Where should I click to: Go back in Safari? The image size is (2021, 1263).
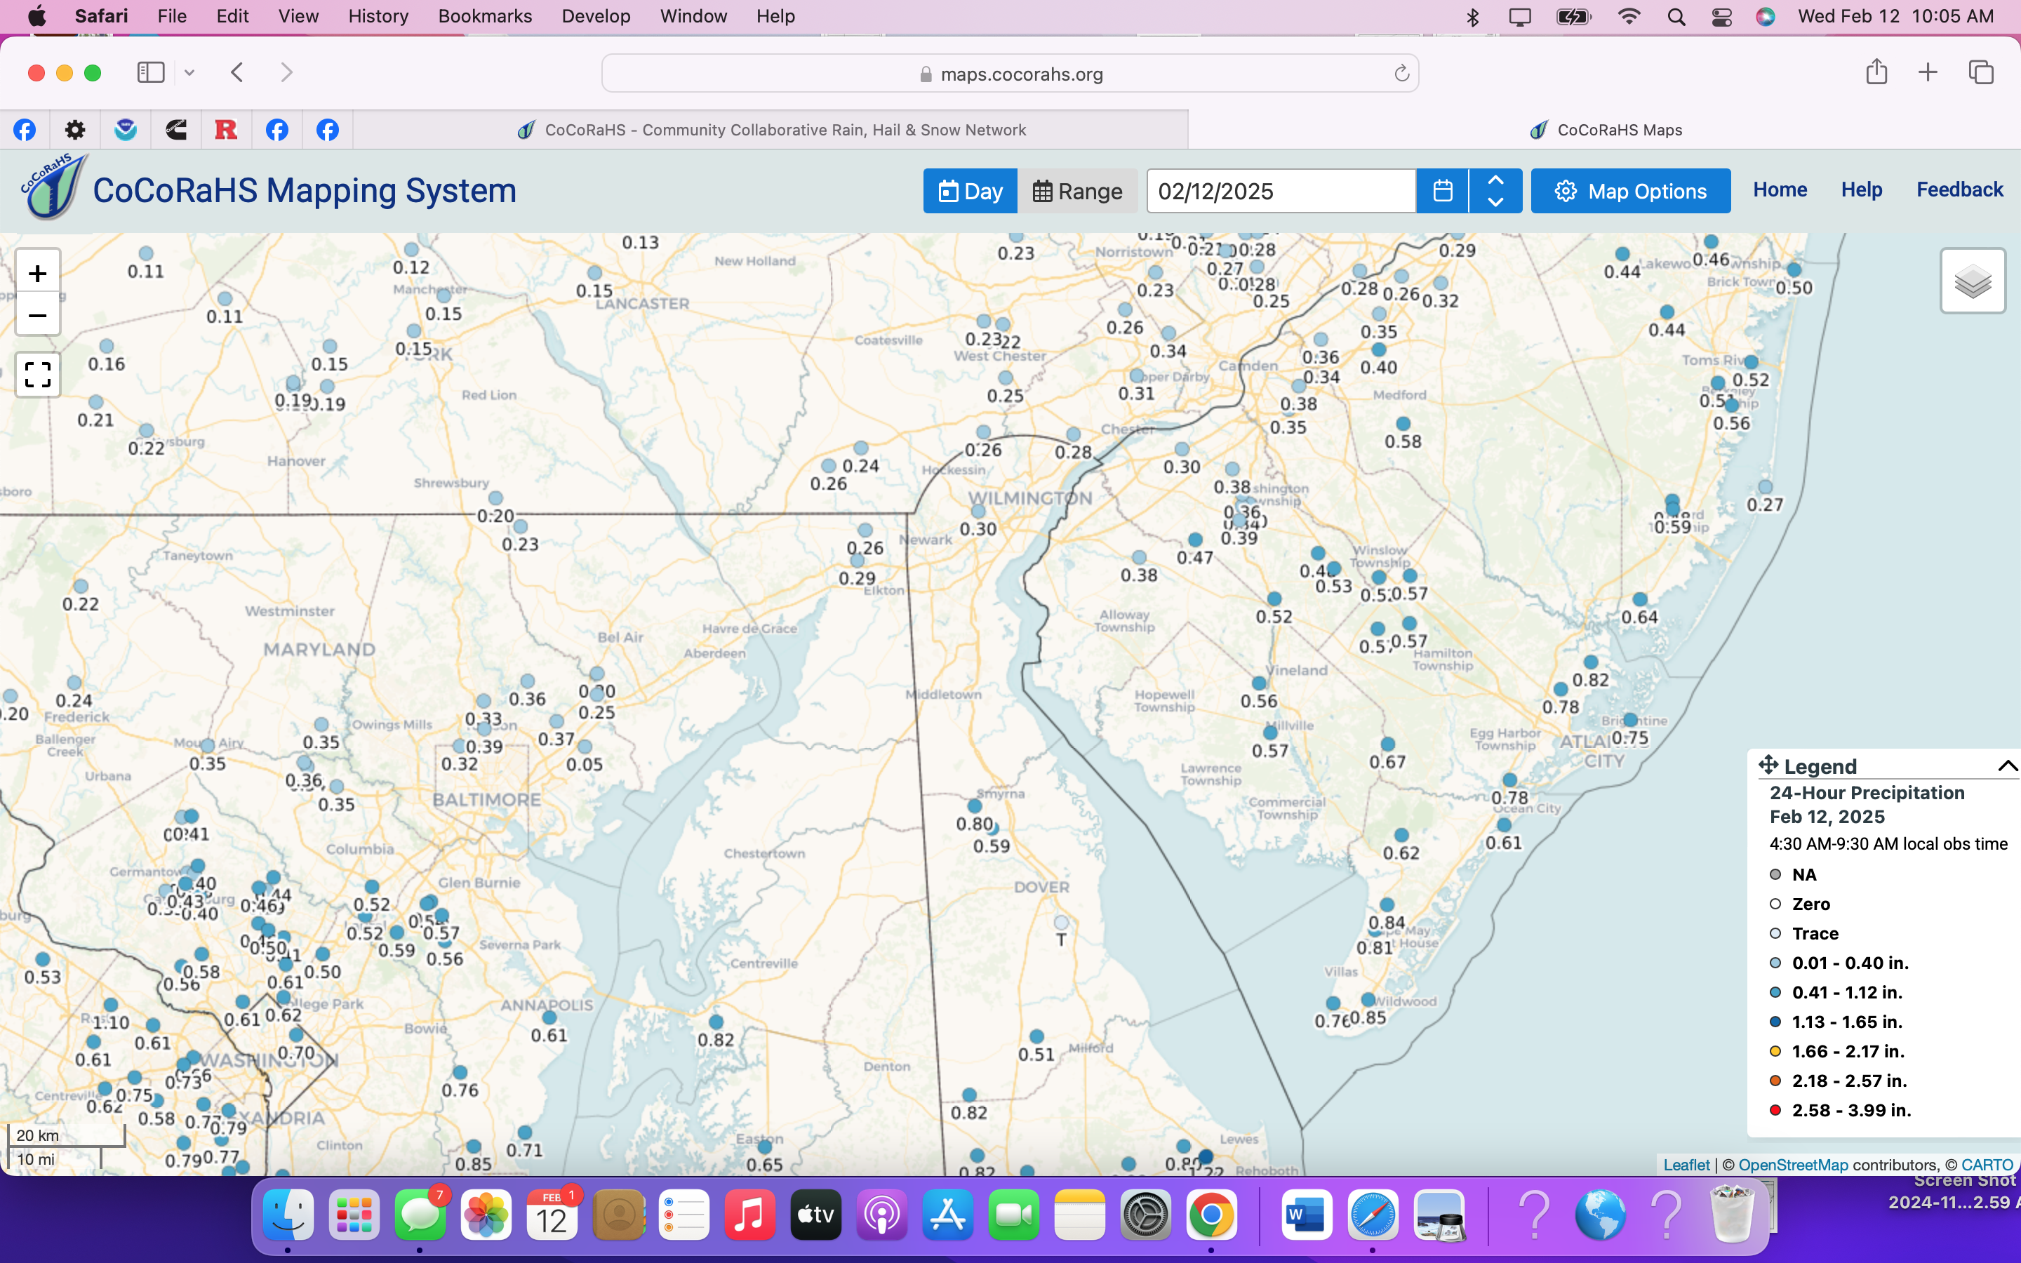tap(237, 73)
